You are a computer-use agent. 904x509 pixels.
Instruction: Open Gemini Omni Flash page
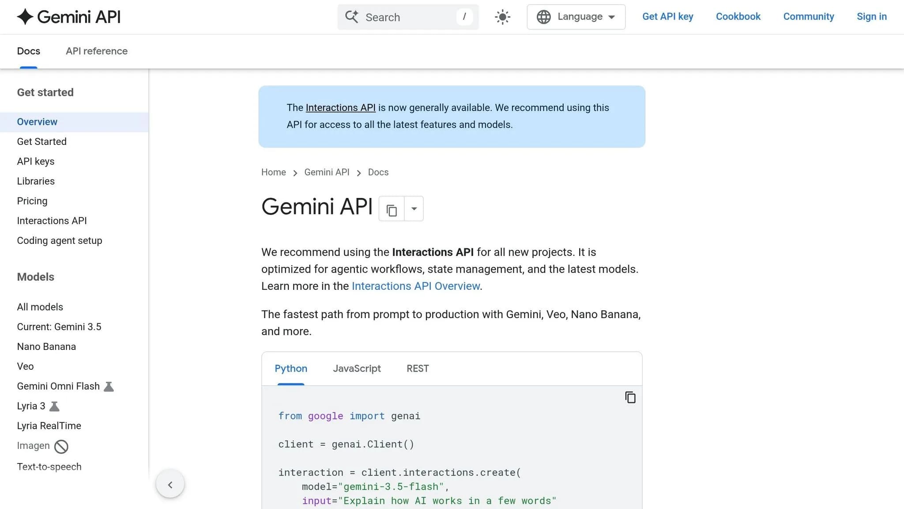58,387
